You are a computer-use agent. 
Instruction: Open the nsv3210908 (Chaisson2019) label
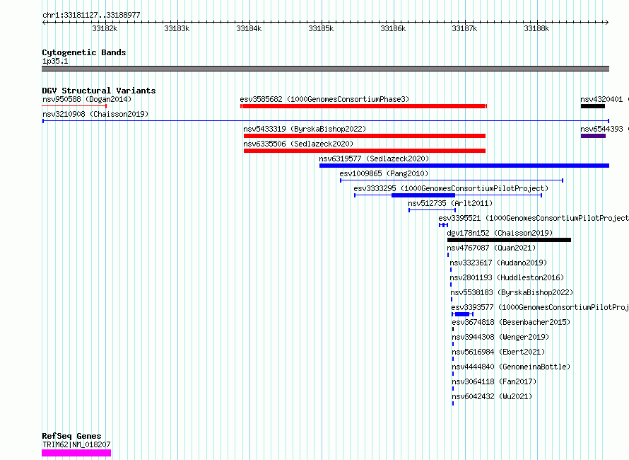[95, 114]
